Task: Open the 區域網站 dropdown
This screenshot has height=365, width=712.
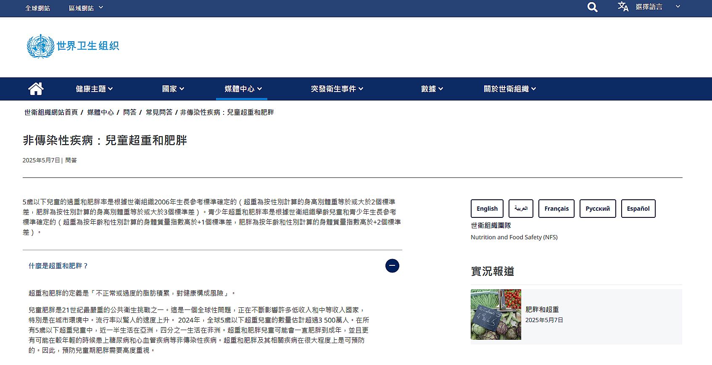Action: 86,8
